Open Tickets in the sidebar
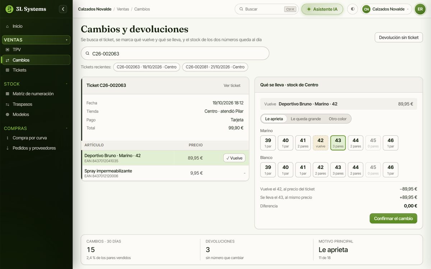Image resolution: width=431 pixels, height=269 pixels. click(x=36, y=70)
